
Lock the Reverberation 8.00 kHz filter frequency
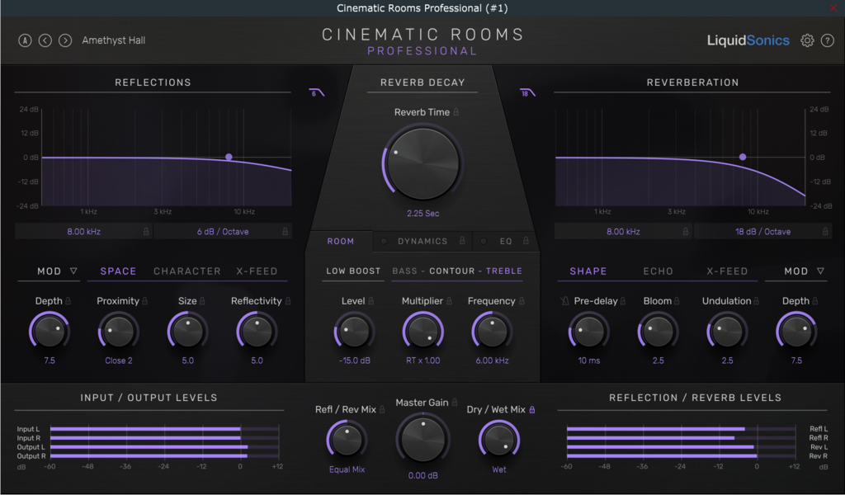(x=686, y=232)
